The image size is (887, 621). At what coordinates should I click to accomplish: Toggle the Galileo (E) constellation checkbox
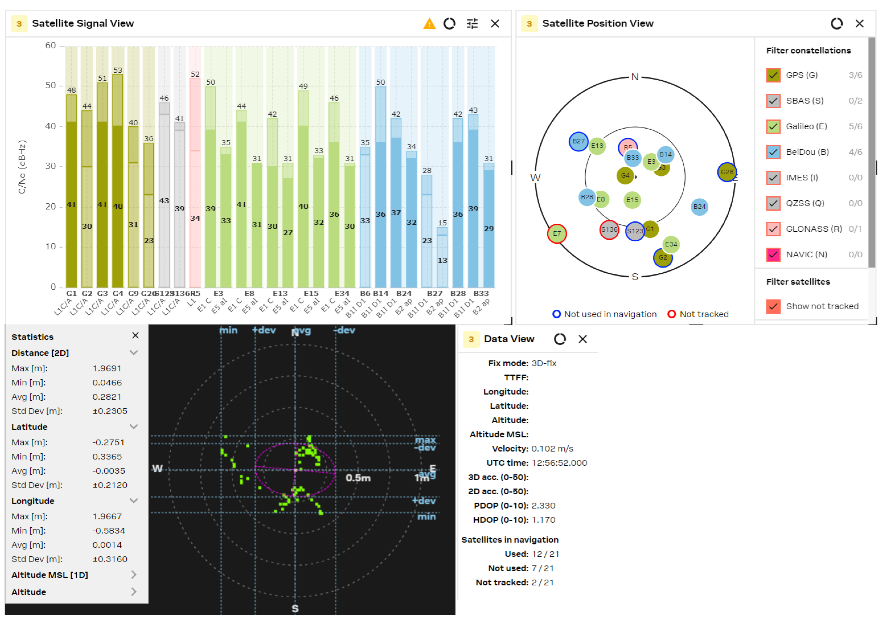coord(773,126)
